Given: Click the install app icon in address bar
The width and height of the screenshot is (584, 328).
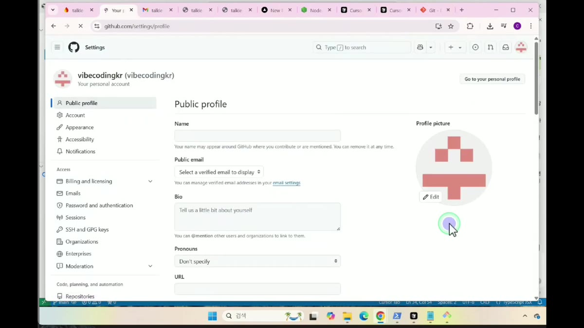Looking at the screenshot, I should [x=438, y=26].
